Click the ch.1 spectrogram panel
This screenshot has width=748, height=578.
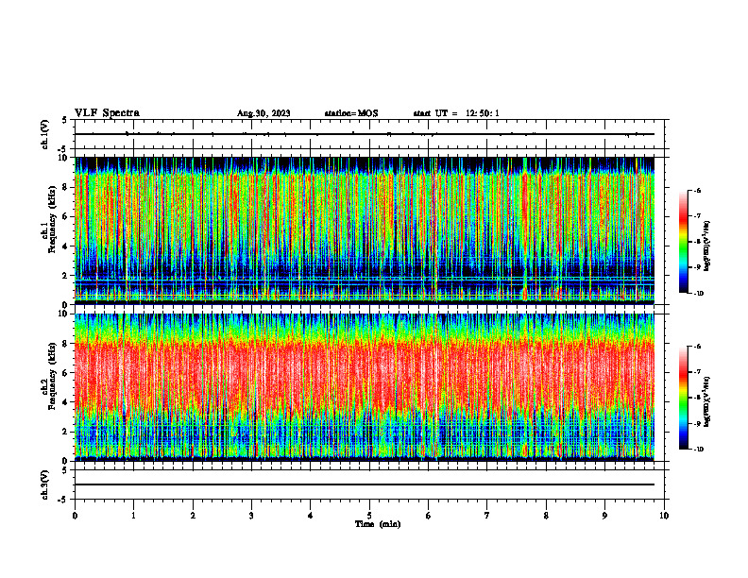365,230
